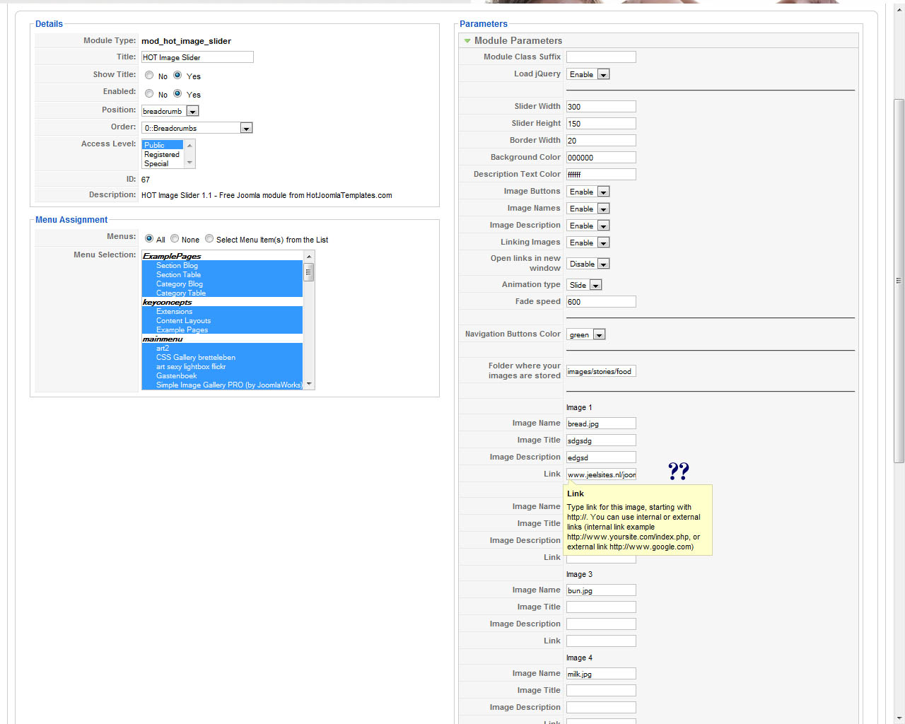Click access level list scroll down arrow
This screenshot has width=905, height=724.
click(189, 163)
